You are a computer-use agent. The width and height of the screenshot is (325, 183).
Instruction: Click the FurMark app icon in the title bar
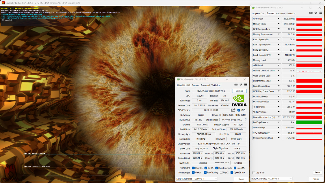(3, 3)
